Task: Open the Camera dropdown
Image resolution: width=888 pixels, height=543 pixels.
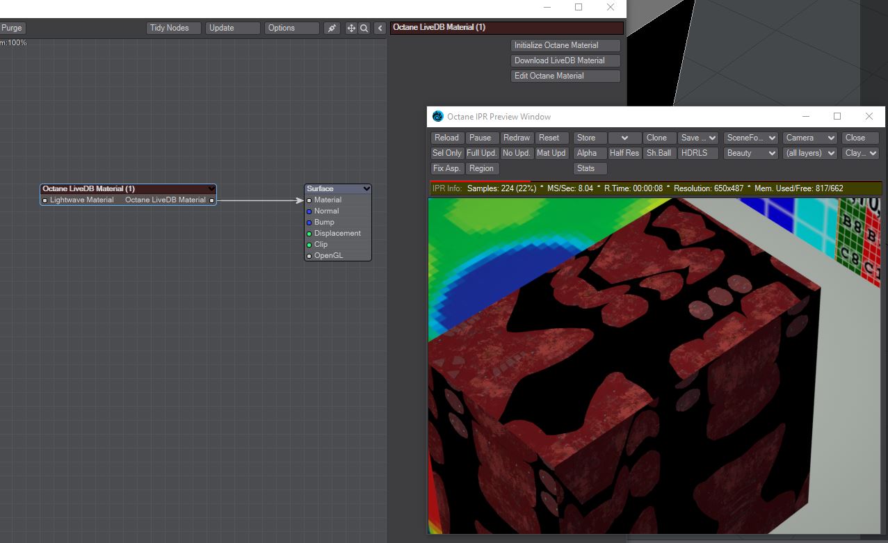Action: (810, 138)
